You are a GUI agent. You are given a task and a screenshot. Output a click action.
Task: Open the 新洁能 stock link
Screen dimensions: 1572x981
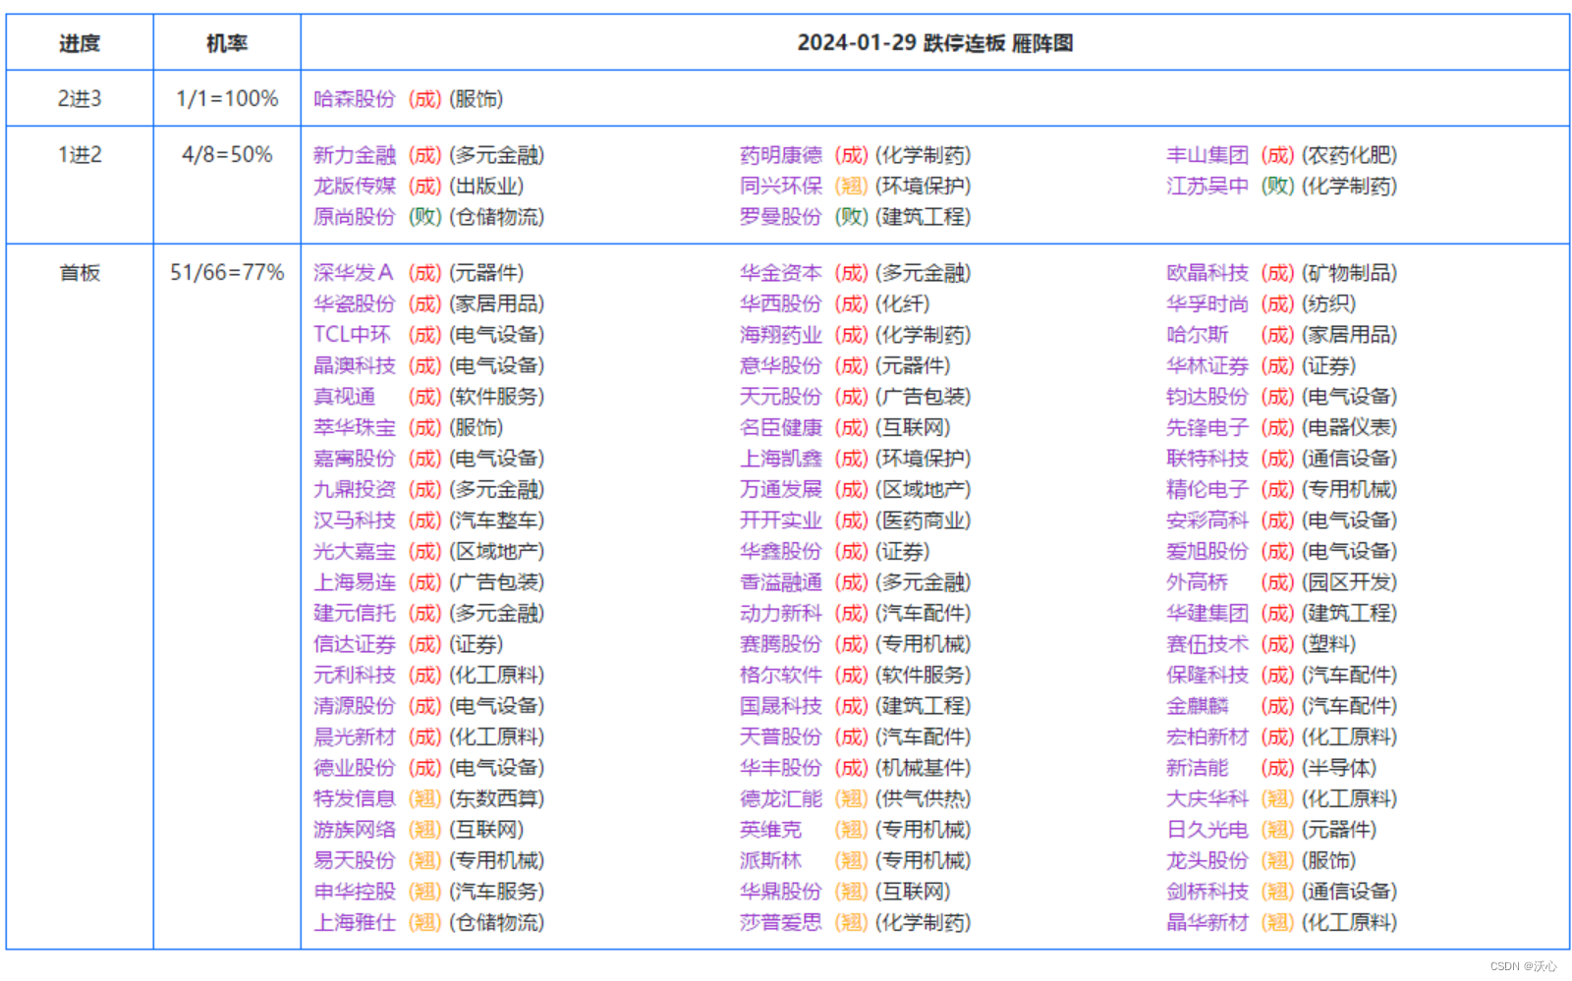(1197, 768)
